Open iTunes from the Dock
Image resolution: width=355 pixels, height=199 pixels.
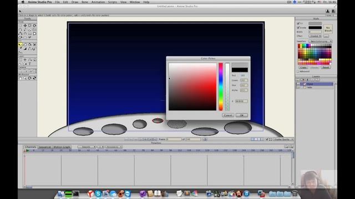pyautogui.click(x=246, y=193)
